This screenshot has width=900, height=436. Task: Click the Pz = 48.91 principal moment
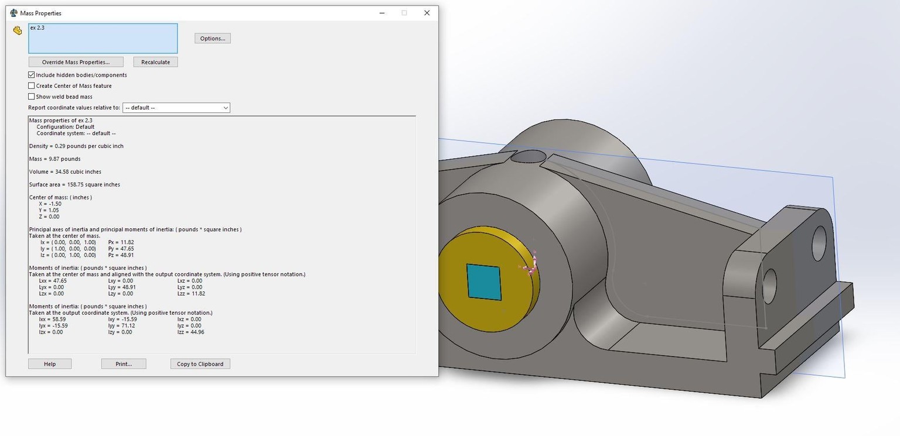pos(121,255)
